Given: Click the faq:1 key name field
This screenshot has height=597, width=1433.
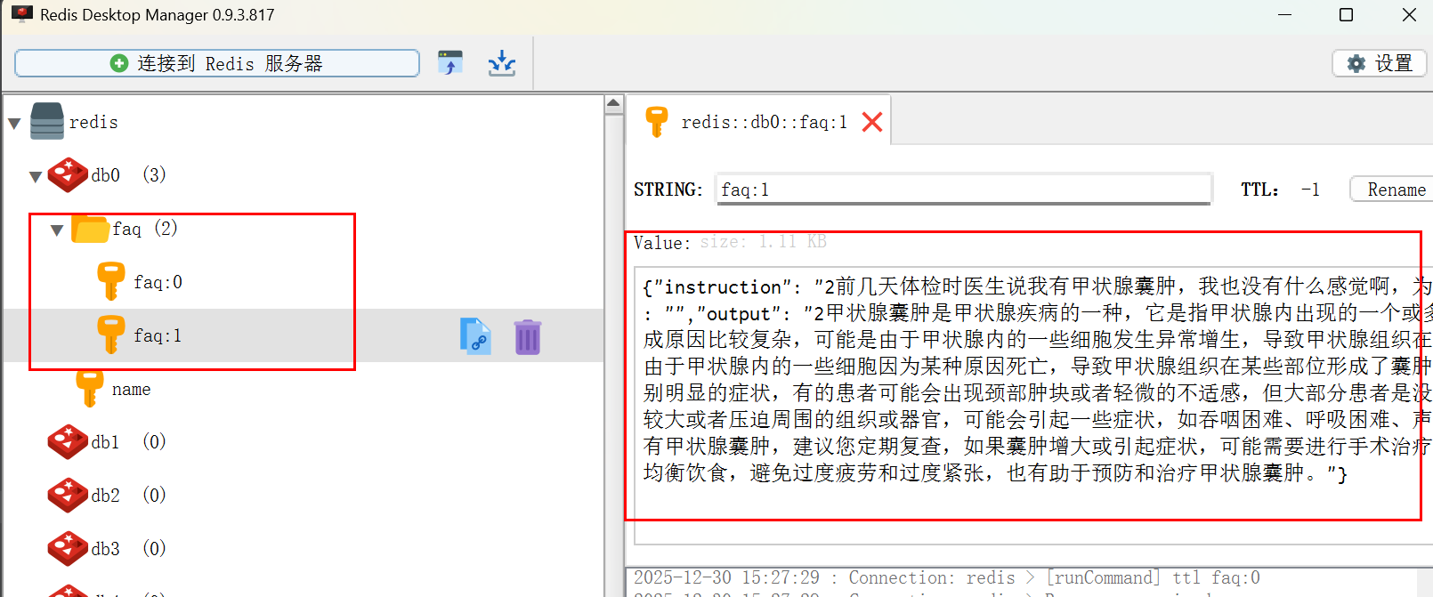Looking at the screenshot, I should coord(964,190).
